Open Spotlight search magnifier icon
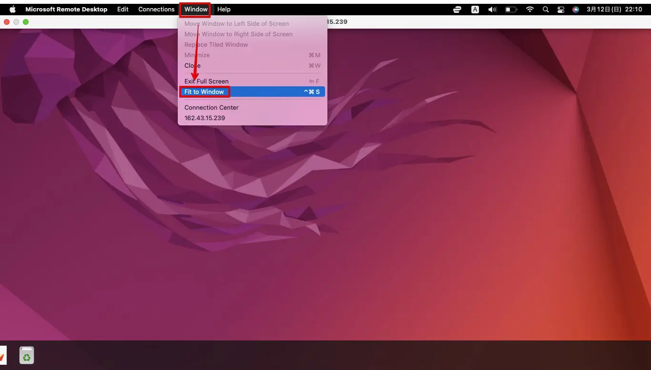This screenshot has width=651, height=370. (546, 9)
